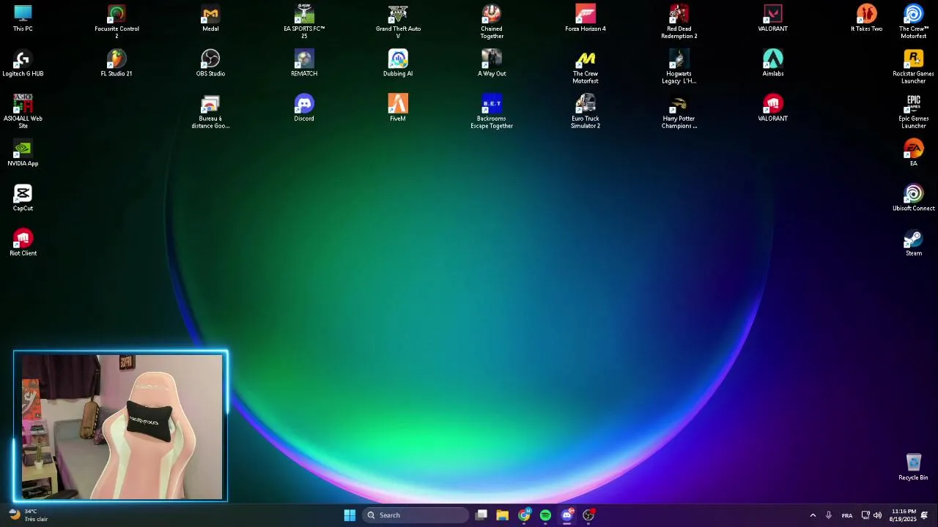938x527 pixels.
Task: Select the Discord desktop shortcut
Action: tap(304, 108)
